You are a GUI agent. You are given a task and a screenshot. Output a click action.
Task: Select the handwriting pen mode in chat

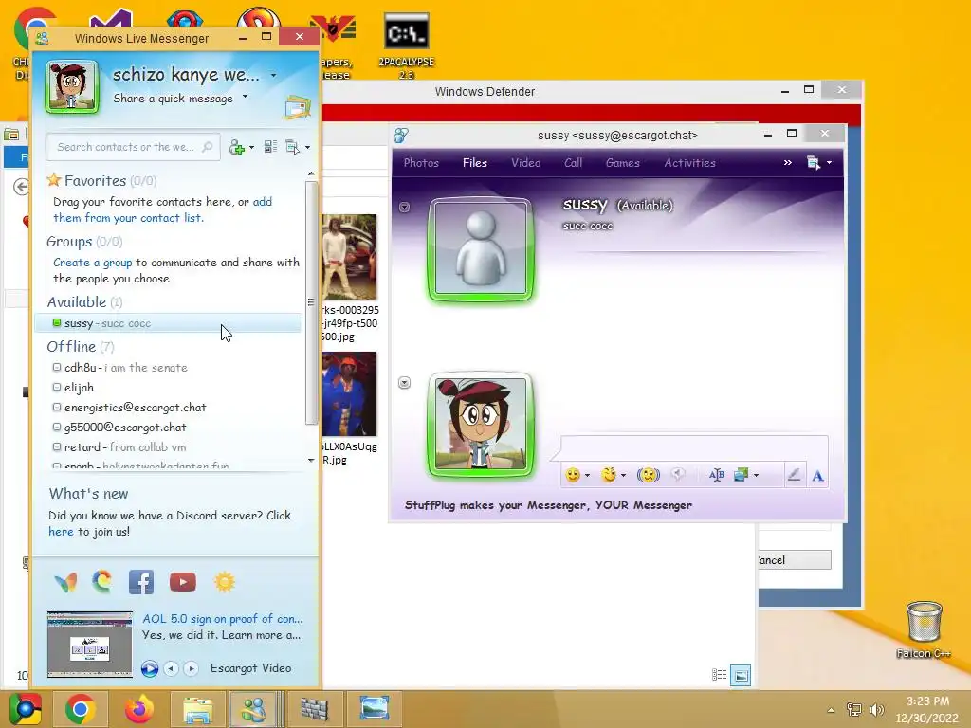click(x=794, y=475)
